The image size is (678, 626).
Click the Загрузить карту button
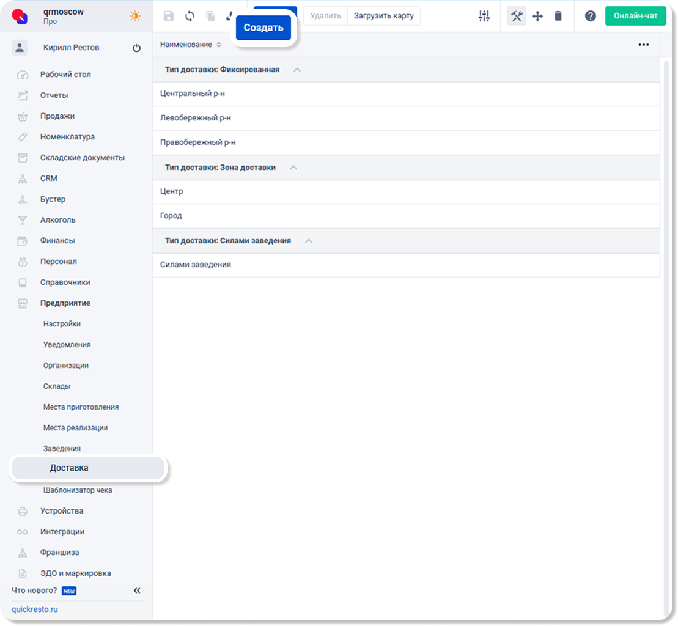click(x=383, y=16)
